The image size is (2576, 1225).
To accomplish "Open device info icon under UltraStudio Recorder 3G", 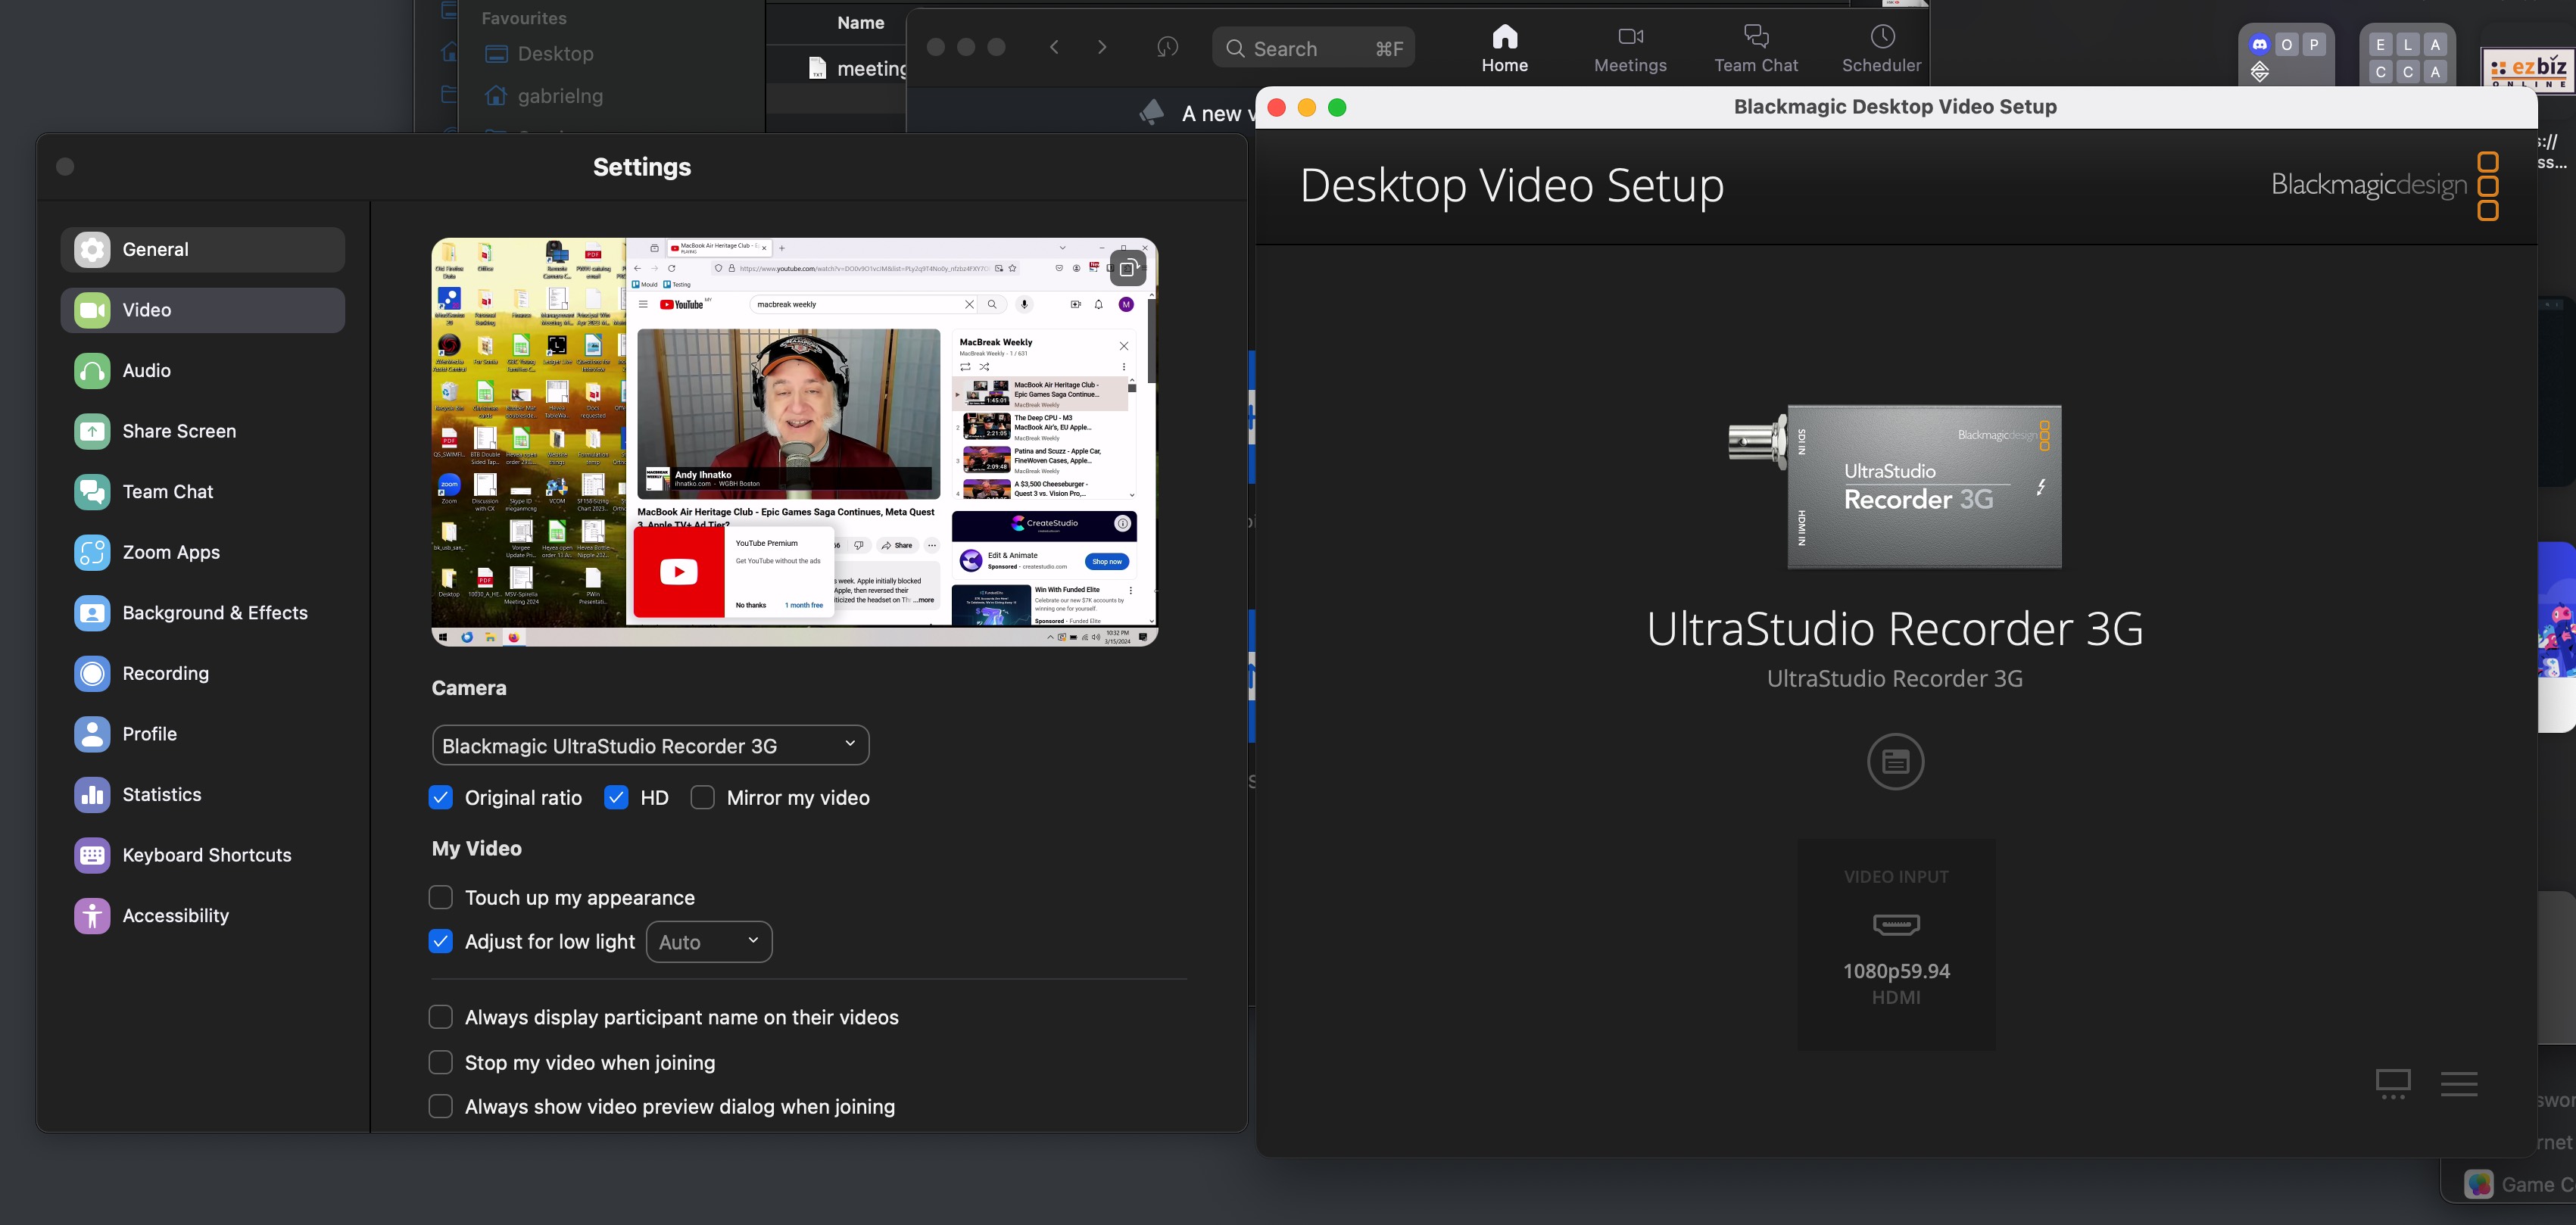I will [1895, 762].
